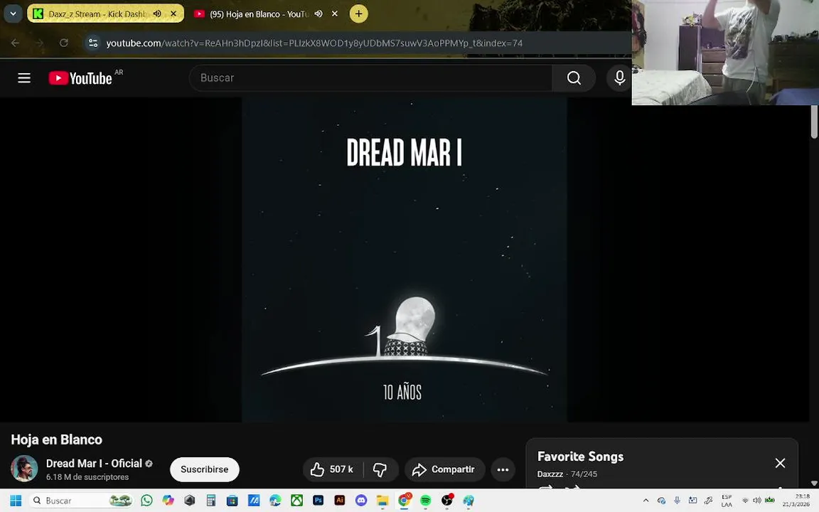
Task: Reload the page with the refresh icon
Action: click(x=64, y=43)
